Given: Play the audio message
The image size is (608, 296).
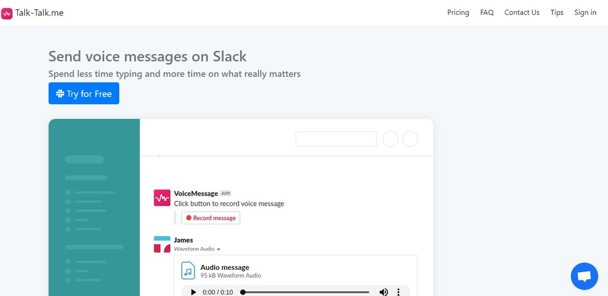Looking at the screenshot, I should 193,292.
